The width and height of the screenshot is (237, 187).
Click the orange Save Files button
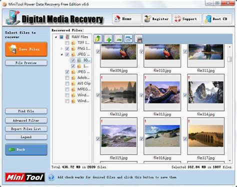pyautogui.click(x=26, y=49)
